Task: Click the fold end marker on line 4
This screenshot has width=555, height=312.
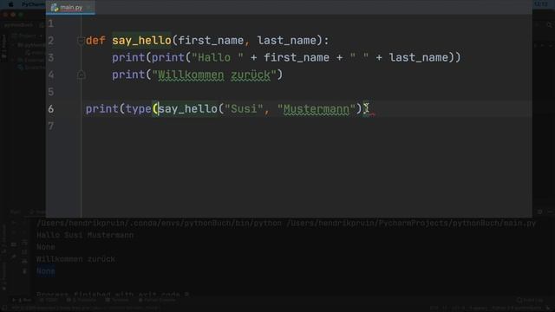Action: pos(81,75)
